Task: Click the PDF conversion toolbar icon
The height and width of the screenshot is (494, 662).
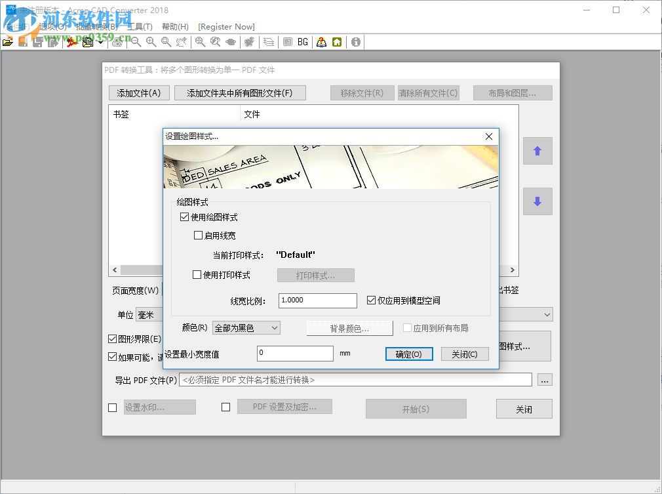Action: [71, 41]
